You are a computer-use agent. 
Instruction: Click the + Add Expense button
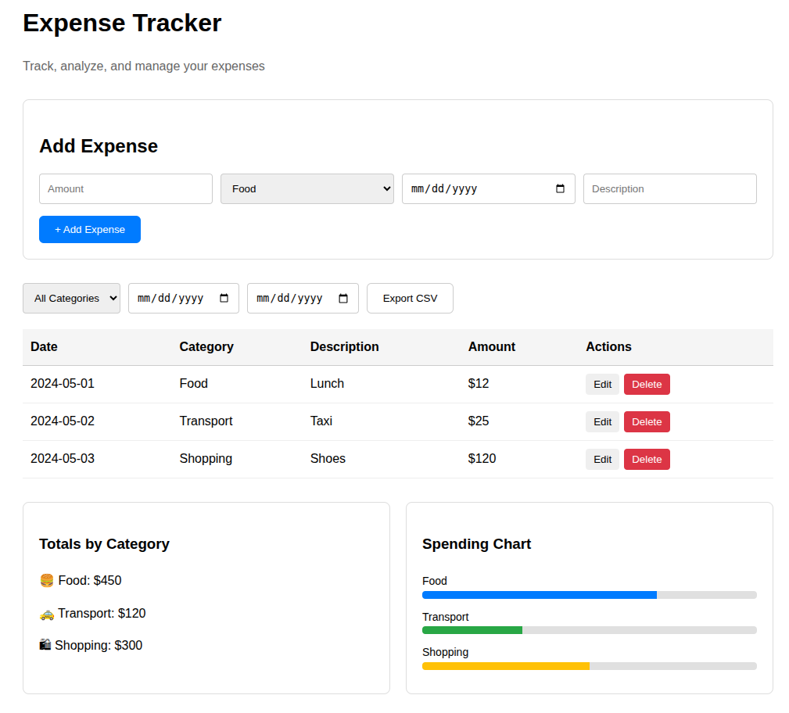coord(89,229)
